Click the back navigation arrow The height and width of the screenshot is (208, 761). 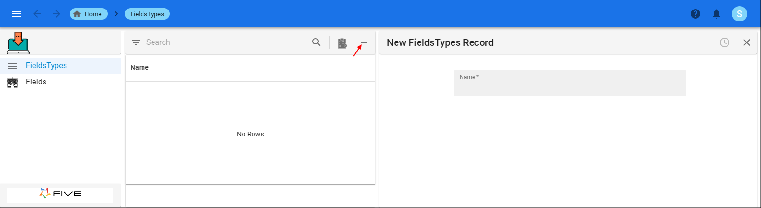(37, 14)
